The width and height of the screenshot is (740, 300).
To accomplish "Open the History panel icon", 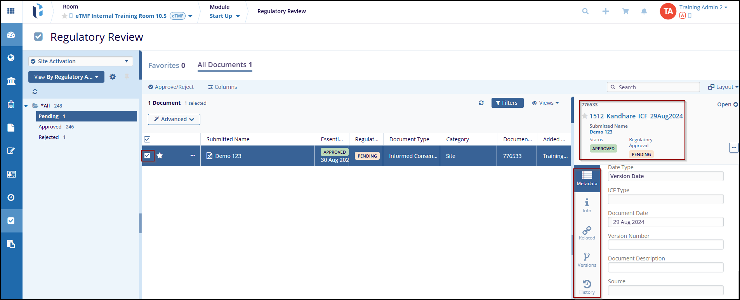I will pos(587,286).
